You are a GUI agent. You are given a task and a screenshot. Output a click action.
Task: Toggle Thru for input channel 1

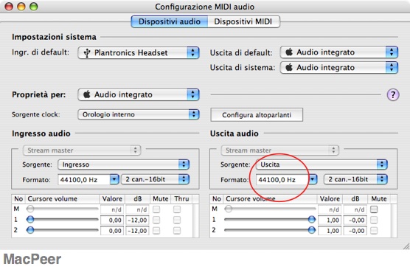pos(177,220)
